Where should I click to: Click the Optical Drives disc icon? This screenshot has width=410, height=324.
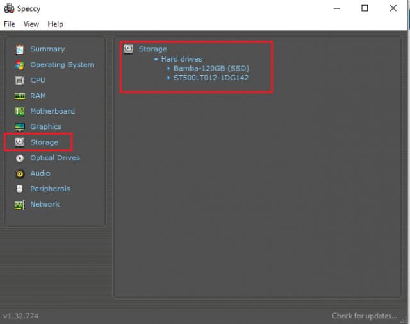(x=19, y=158)
